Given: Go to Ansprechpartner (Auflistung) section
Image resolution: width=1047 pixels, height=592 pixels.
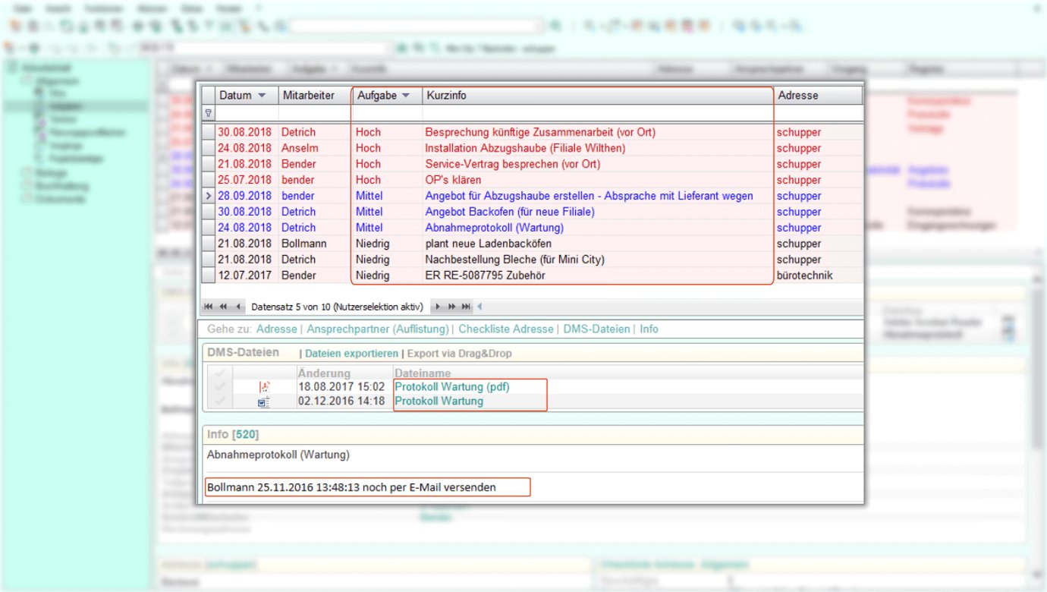Looking at the screenshot, I should (x=376, y=329).
